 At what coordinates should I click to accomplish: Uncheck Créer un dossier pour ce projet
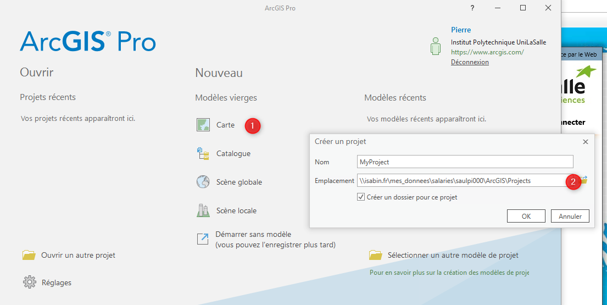pyautogui.click(x=361, y=197)
